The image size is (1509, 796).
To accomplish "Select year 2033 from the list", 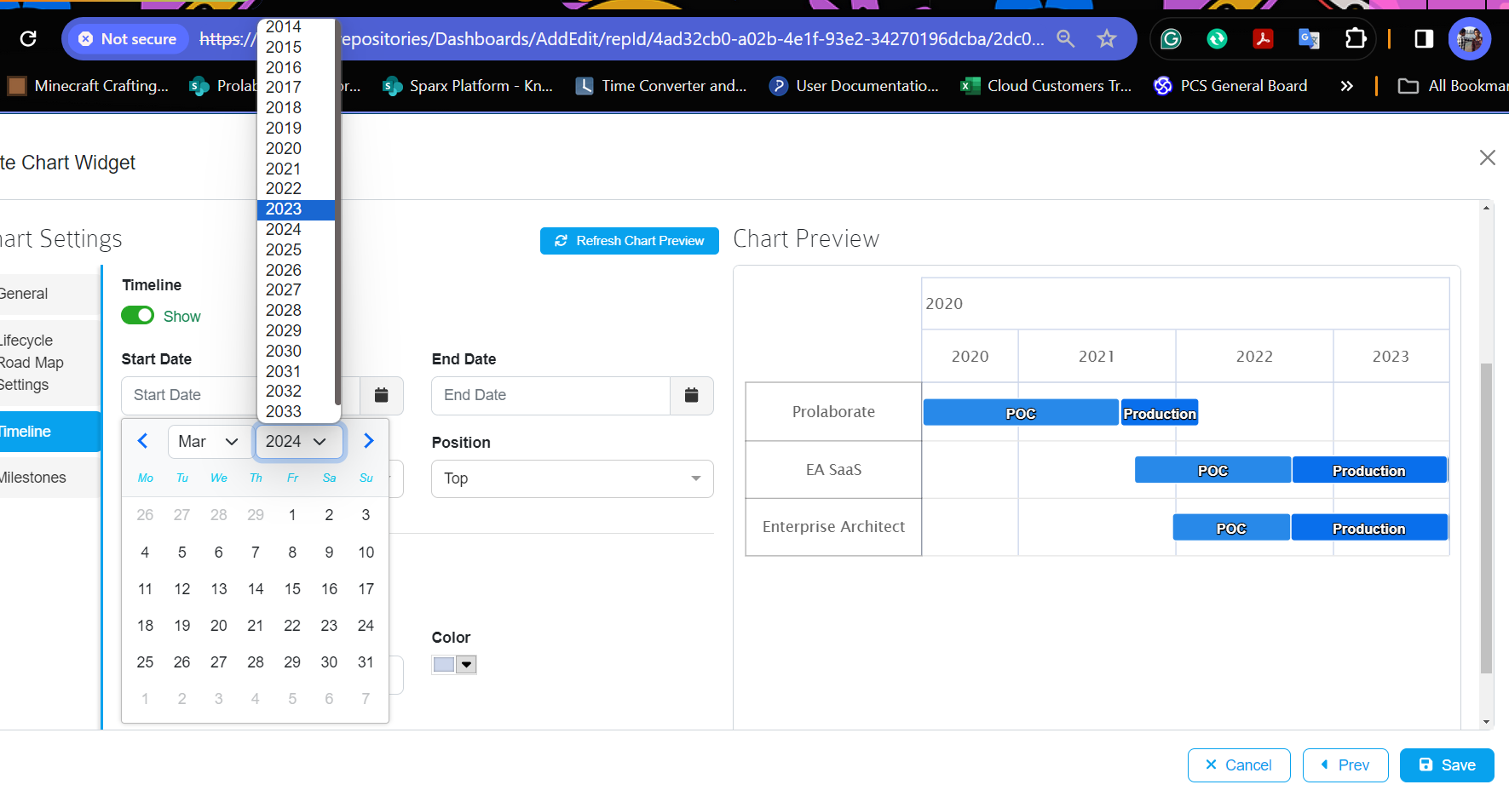I will pyautogui.click(x=296, y=412).
